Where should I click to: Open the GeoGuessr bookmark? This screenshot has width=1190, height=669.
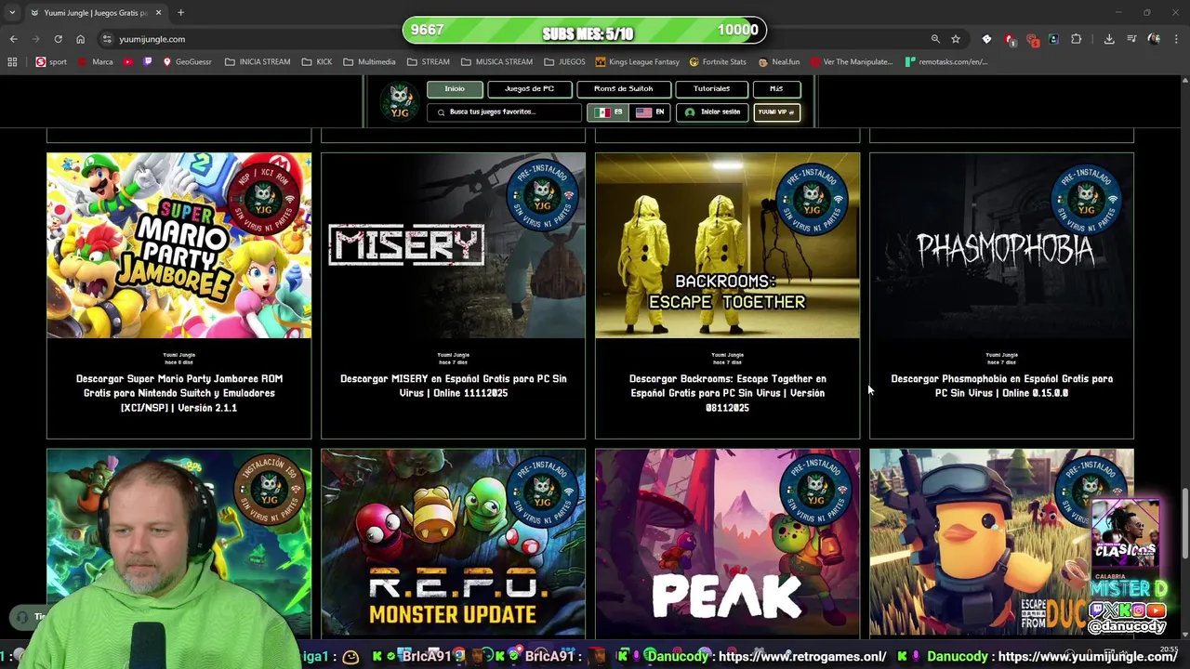point(187,62)
